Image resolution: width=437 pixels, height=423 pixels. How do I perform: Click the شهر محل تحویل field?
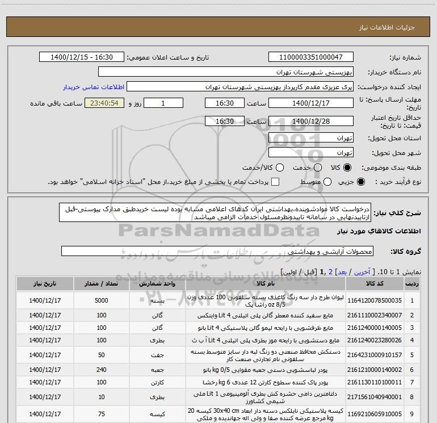click(311, 152)
